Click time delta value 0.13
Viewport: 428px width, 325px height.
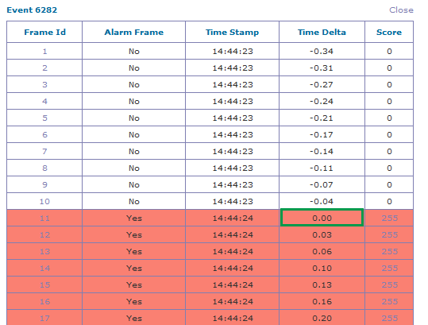click(322, 284)
